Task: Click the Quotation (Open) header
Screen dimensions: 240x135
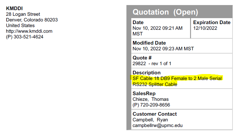Action: [x=165, y=12]
